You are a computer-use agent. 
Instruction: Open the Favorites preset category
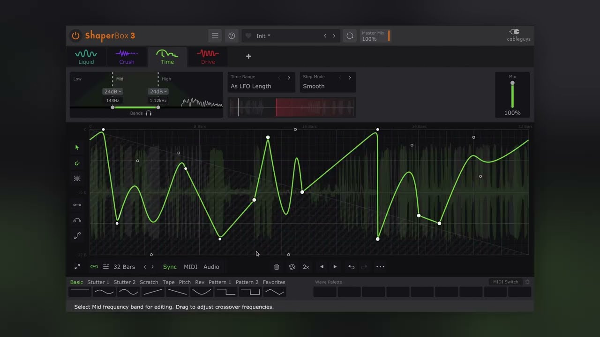pos(274,282)
